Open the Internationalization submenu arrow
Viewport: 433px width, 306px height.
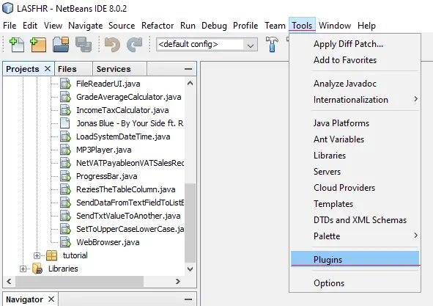pyautogui.click(x=415, y=99)
